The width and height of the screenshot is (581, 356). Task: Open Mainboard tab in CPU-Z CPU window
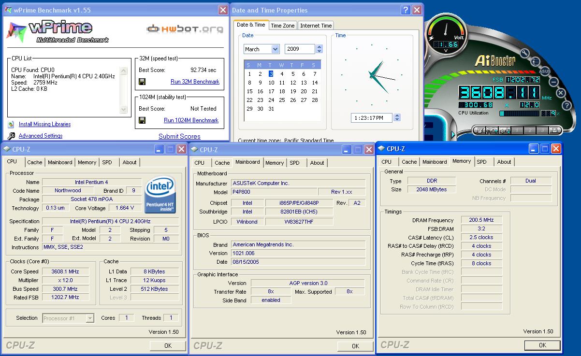pos(60,162)
